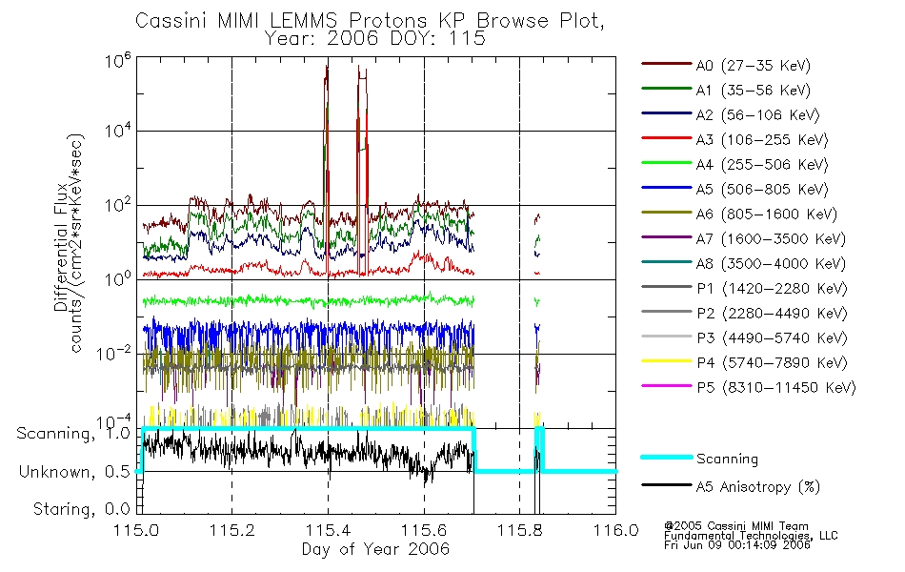The width and height of the screenshot is (905, 572).
Task: Click the 10^2 y-axis tick label
Action: (x=118, y=205)
